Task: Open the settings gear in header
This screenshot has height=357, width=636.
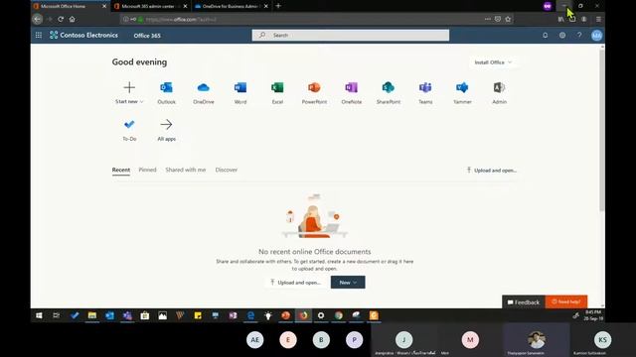Action: (562, 36)
